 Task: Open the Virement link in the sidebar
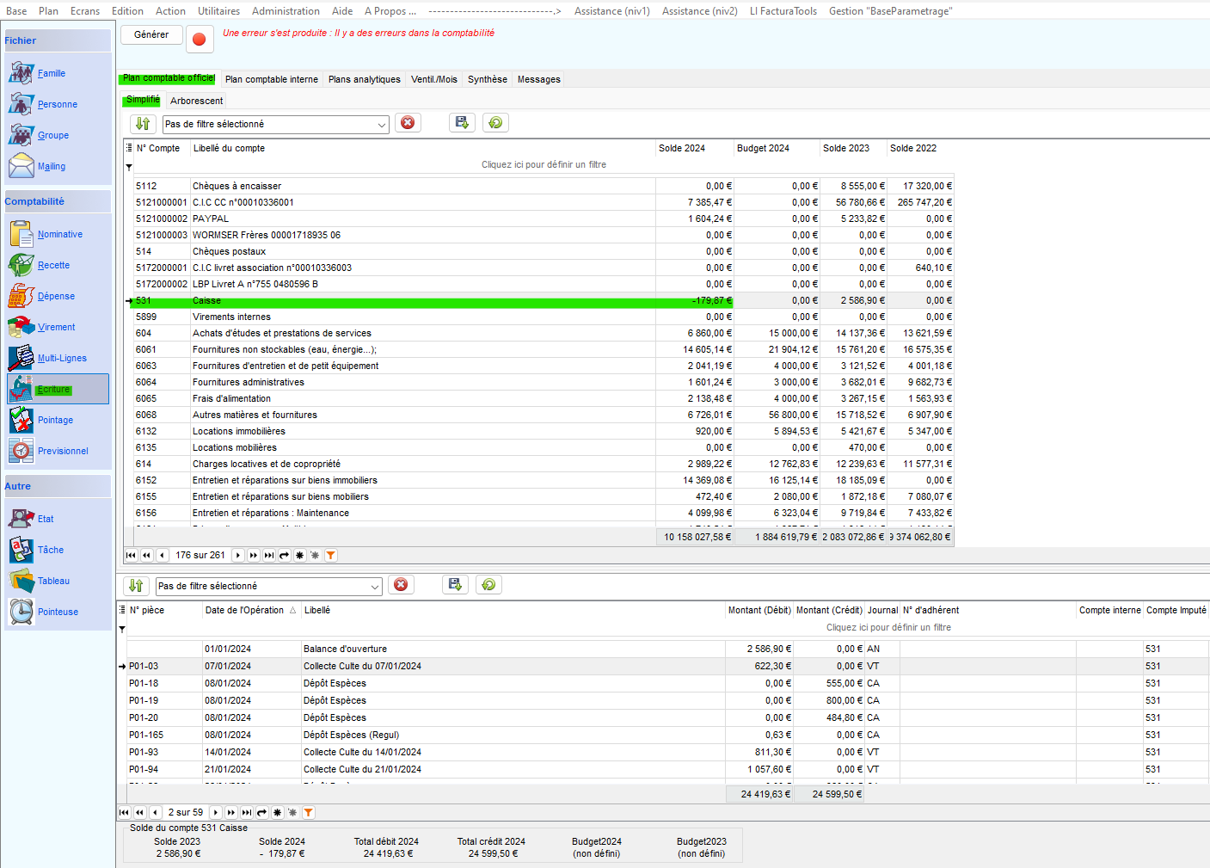(56, 327)
